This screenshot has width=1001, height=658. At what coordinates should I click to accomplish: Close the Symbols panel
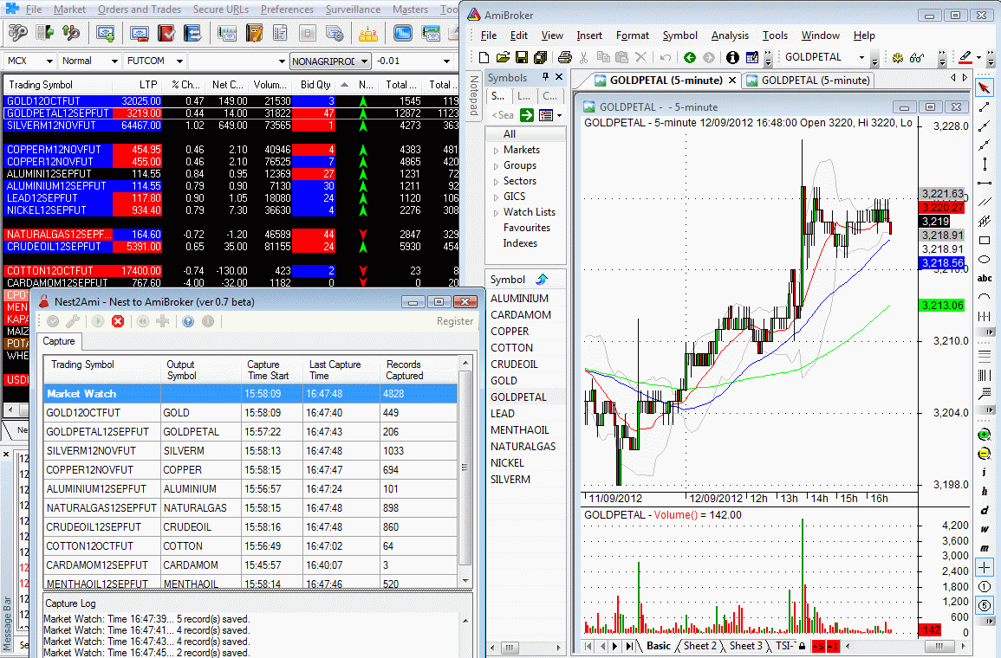[x=559, y=77]
